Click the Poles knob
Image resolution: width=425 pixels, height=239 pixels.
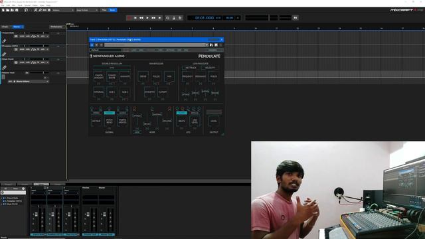pyautogui.click(x=214, y=76)
